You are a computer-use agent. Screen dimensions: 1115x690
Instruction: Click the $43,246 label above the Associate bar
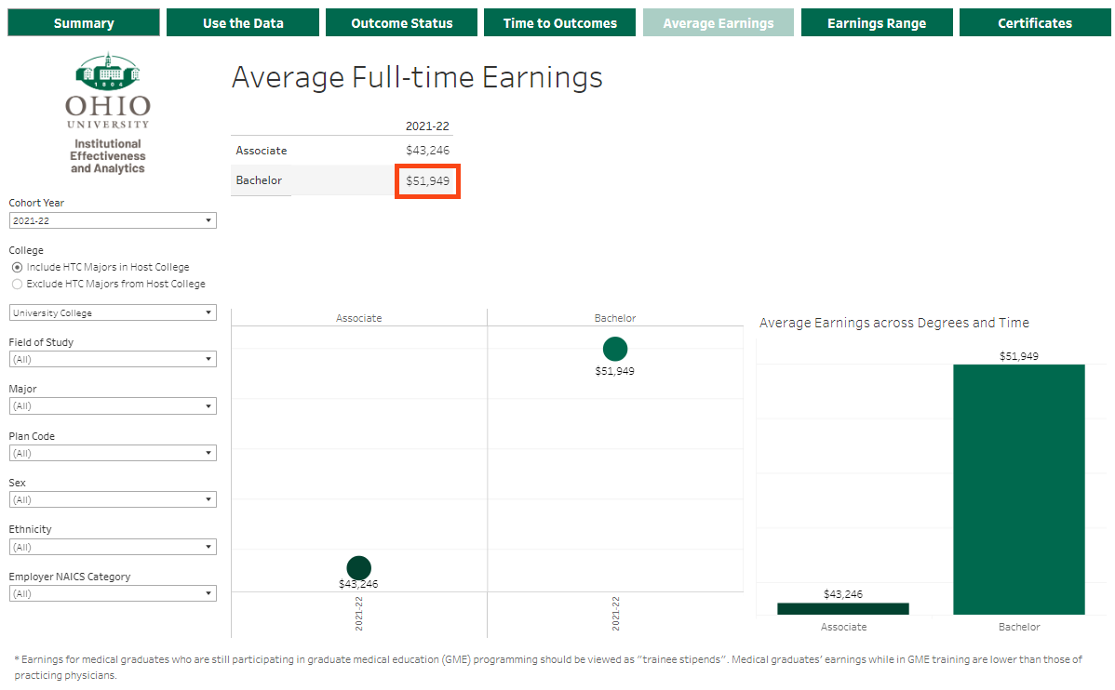[843, 594]
